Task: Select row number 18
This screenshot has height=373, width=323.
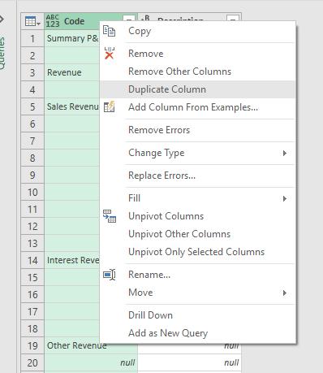Action: point(32,328)
